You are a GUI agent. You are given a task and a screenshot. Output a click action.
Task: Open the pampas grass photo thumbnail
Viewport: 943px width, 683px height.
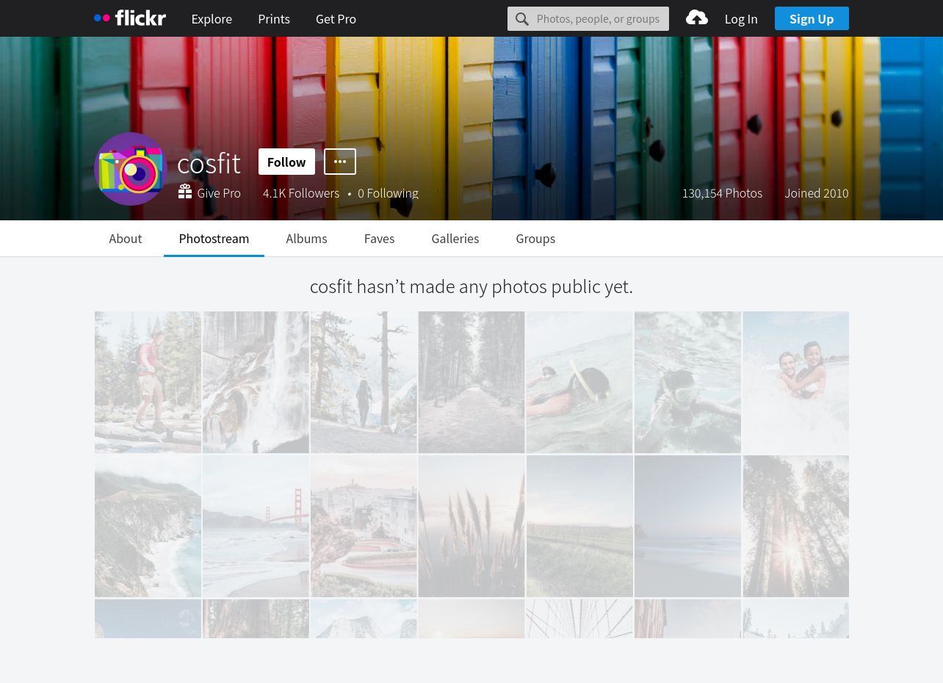471,526
